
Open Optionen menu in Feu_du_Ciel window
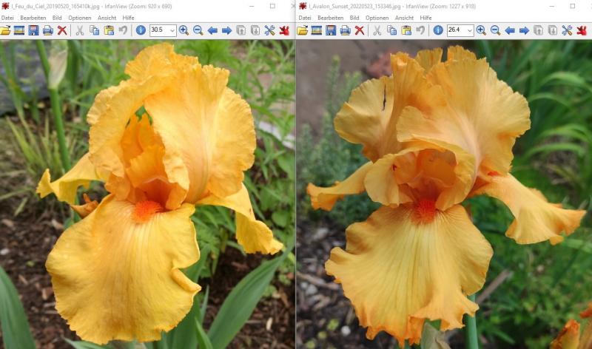(x=80, y=17)
